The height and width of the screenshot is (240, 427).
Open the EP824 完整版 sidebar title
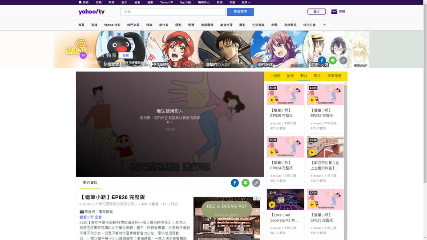pos(281,165)
